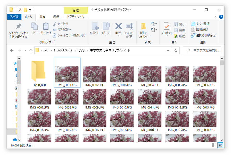Click PC in the address path

coord(46,50)
